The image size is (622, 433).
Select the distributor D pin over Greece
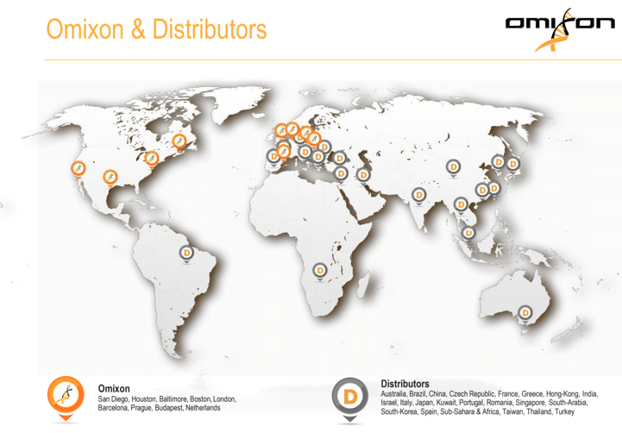coord(317,158)
